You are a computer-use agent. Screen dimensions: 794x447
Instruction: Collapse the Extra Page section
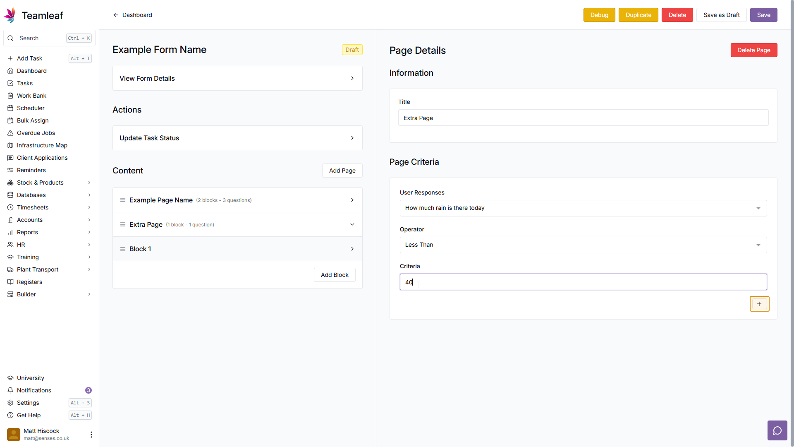click(x=352, y=225)
